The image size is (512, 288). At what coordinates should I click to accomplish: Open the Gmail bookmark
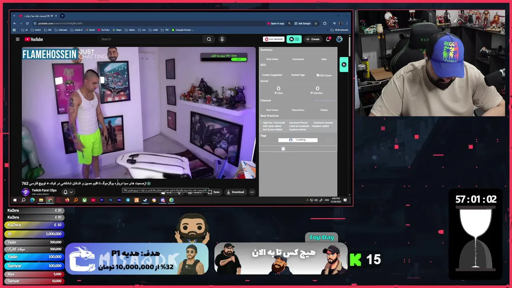[x=90, y=30]
